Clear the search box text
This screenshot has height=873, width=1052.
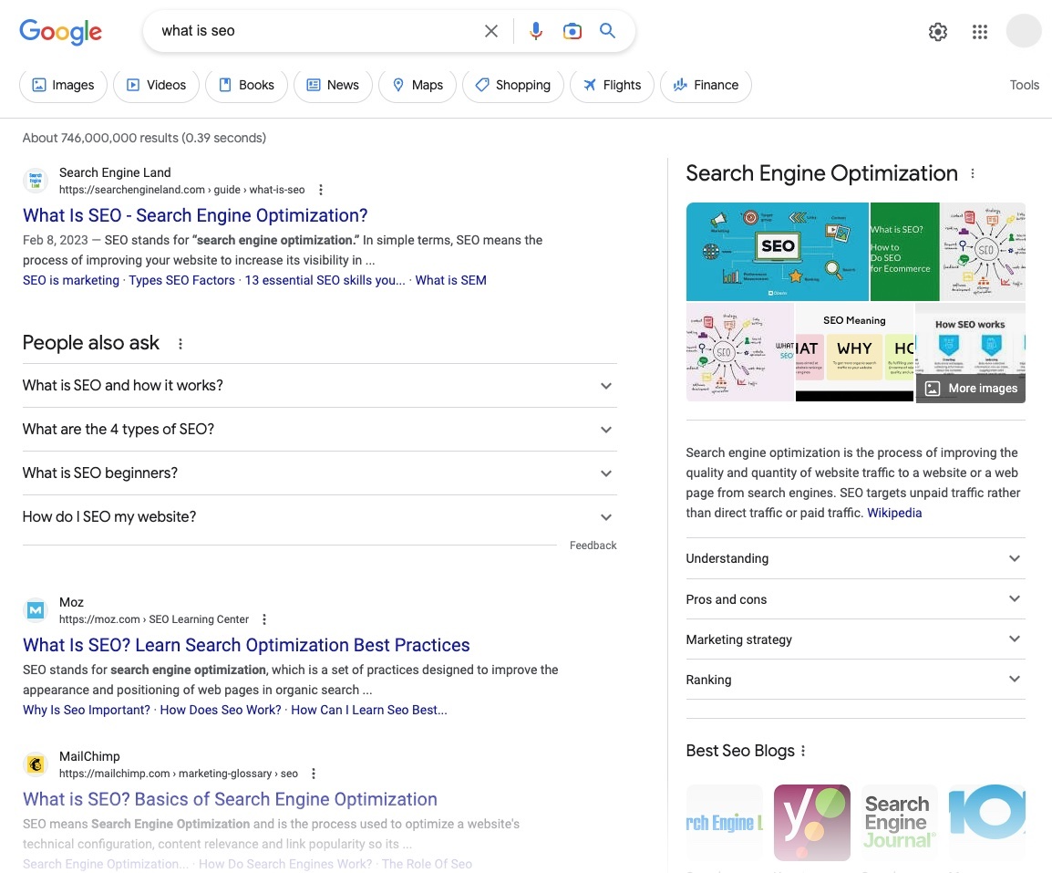491,32
